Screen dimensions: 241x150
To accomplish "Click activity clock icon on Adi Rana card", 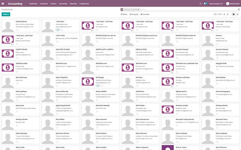I will [137, 86].
